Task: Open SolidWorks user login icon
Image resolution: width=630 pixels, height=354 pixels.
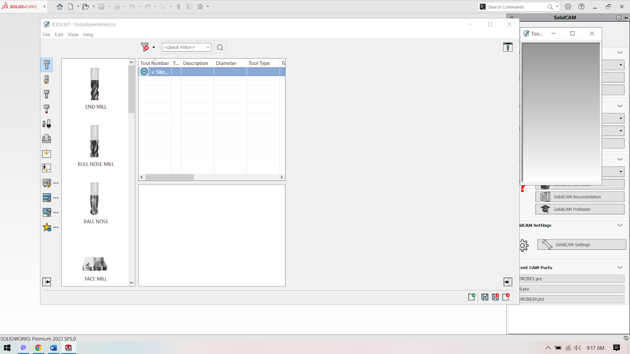Action: (568, 7)
